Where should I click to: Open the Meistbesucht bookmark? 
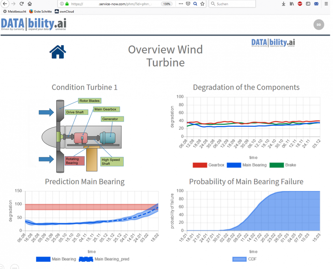pos(15,11)
